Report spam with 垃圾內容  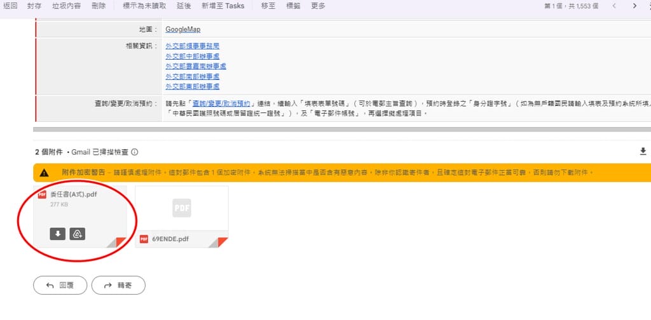(66, 6)
